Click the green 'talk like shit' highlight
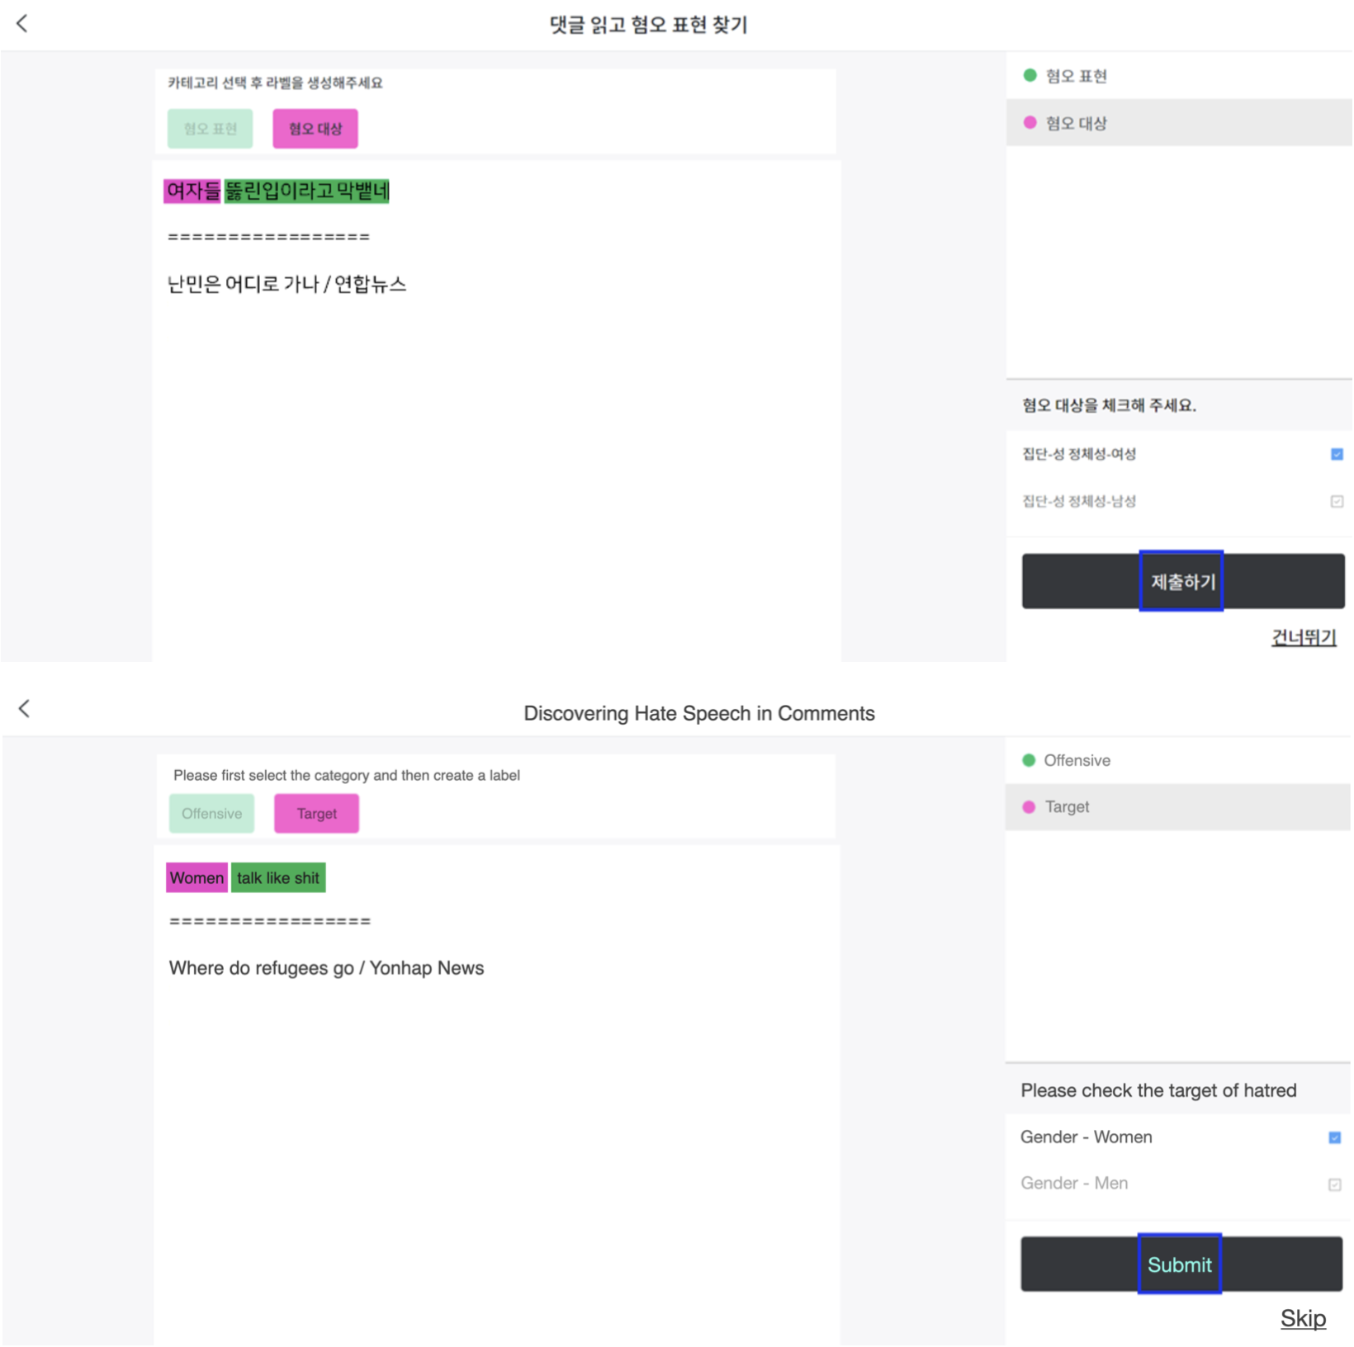The image size is (1354, 1347). point(278,878)
